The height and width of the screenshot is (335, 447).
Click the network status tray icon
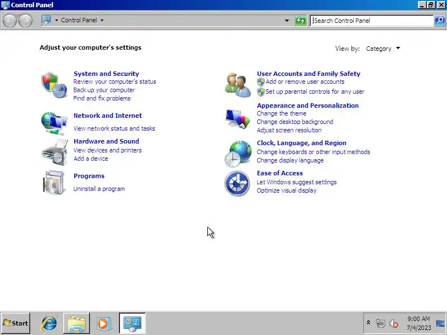point(381,323)
